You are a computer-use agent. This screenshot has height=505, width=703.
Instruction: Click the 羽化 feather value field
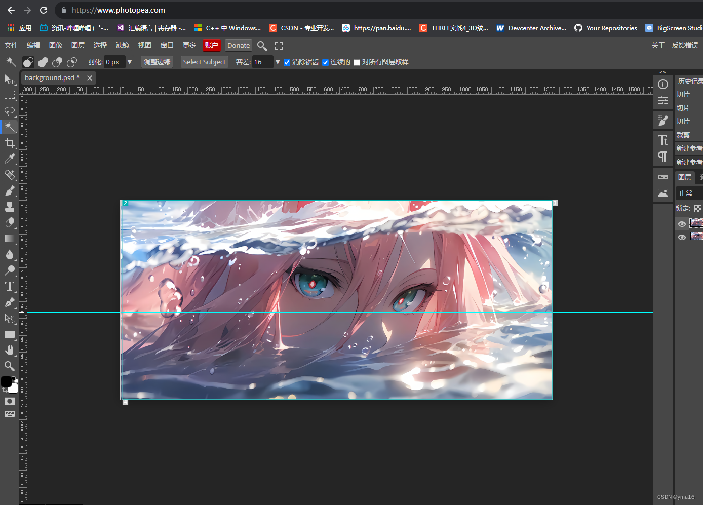114,62
